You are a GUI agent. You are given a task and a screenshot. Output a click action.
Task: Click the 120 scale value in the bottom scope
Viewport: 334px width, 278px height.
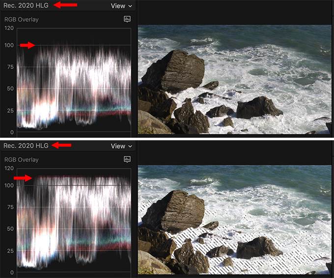point(9,168)
